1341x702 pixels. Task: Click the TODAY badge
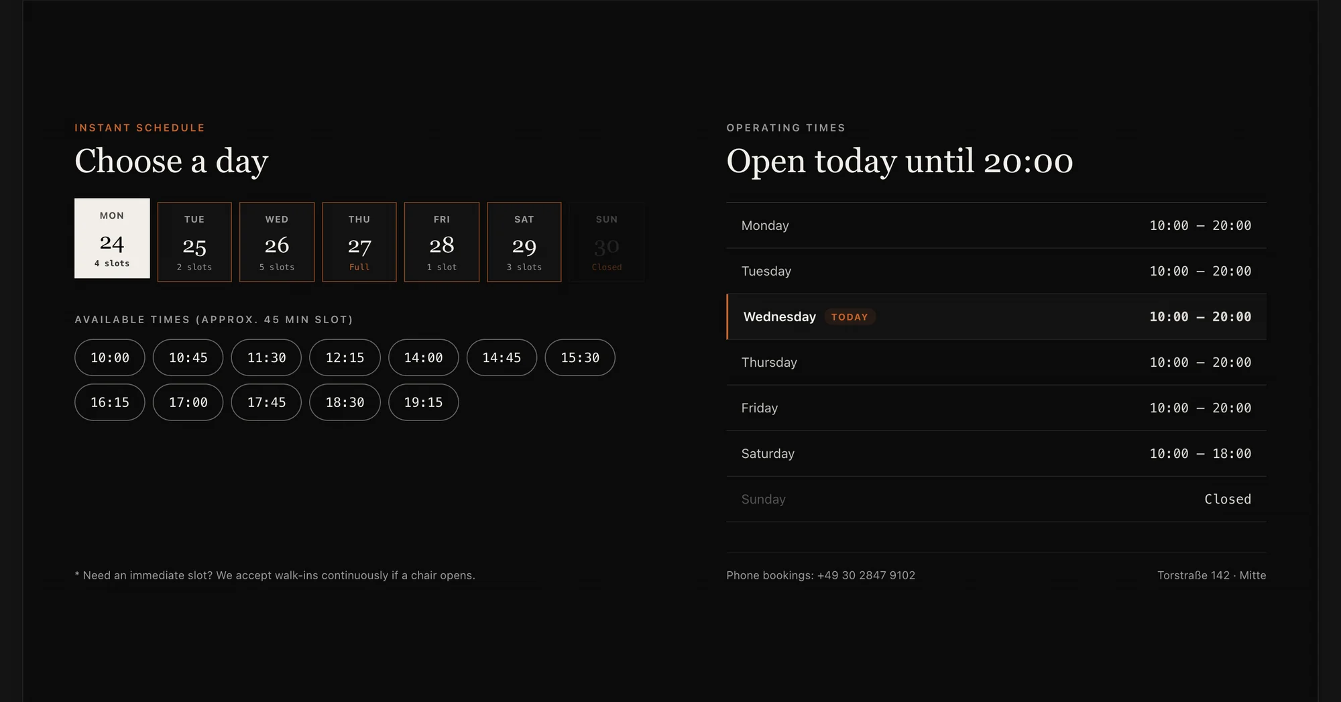[850, 317]
